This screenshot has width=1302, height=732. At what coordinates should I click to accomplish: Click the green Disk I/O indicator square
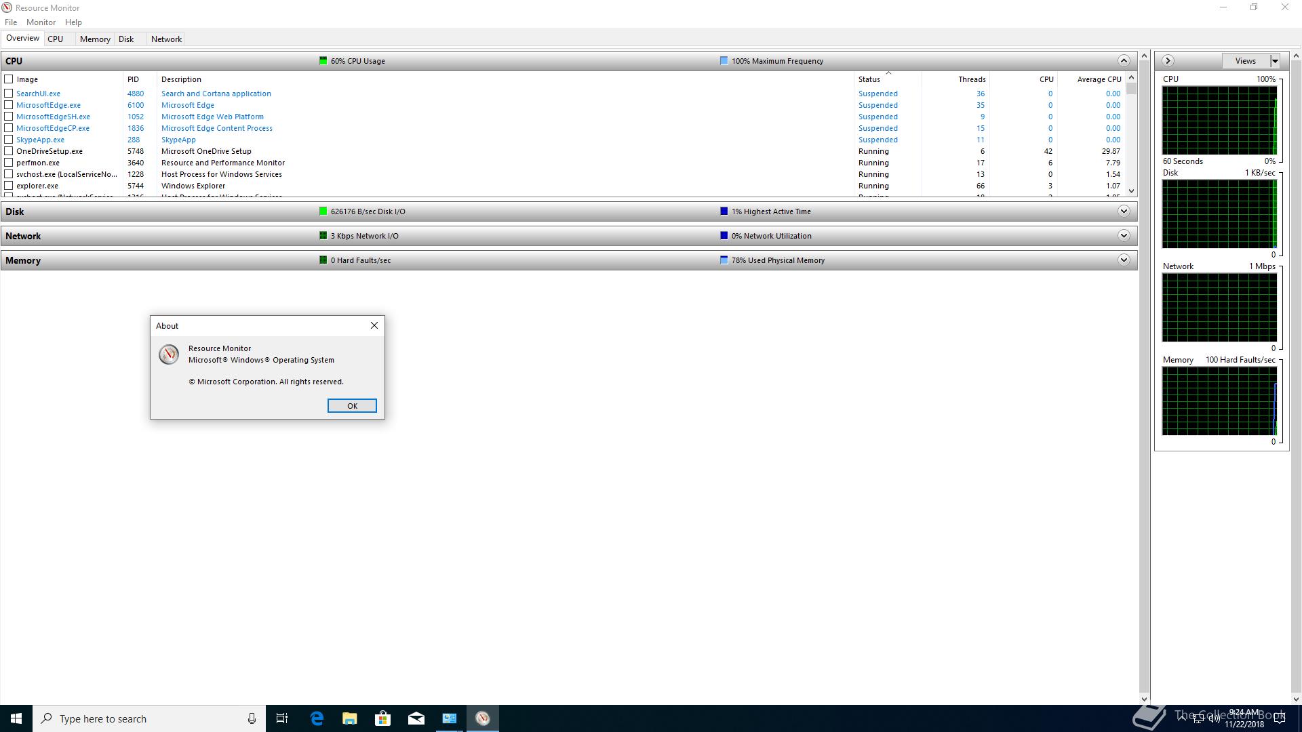(323, 211)
